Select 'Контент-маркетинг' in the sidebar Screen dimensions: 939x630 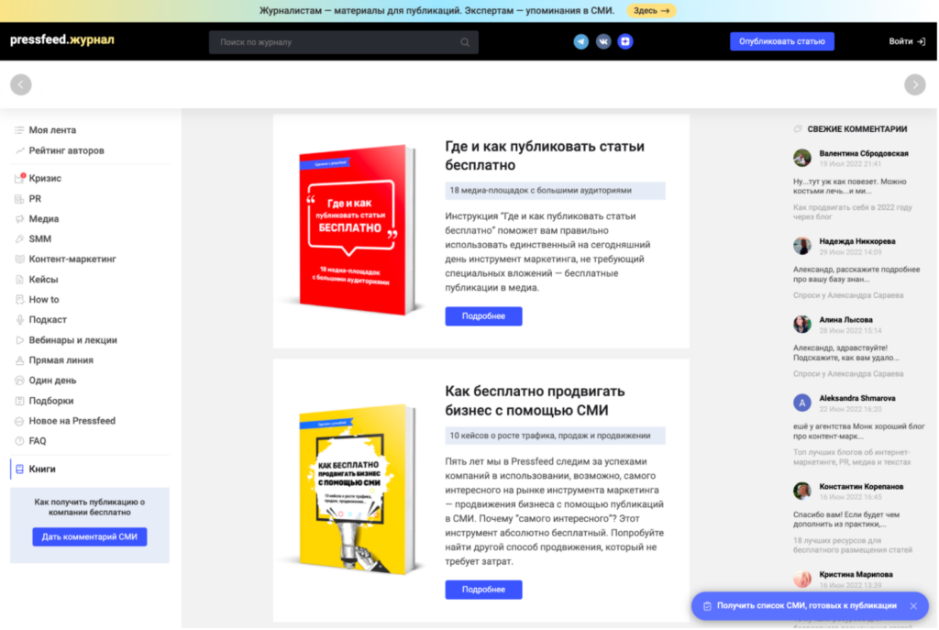click(72, 259)
